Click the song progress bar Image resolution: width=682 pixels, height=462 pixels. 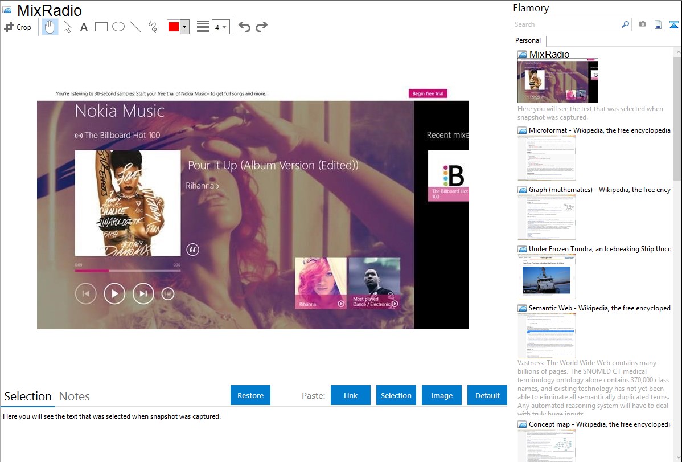(128, 271)
